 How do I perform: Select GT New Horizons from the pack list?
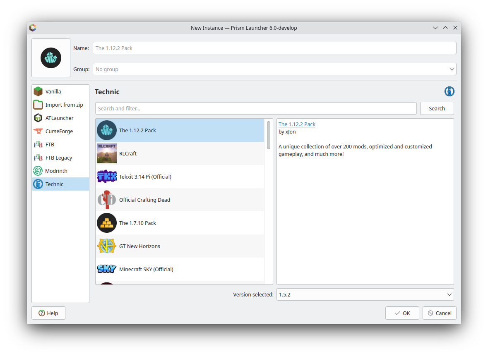tap(139, 246)
